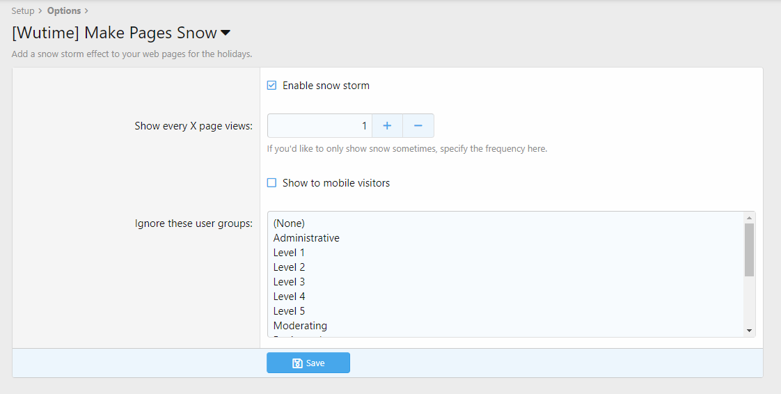Select Level 1 user group
Viewport: 781px width, 394px height.
coord(289,253)
